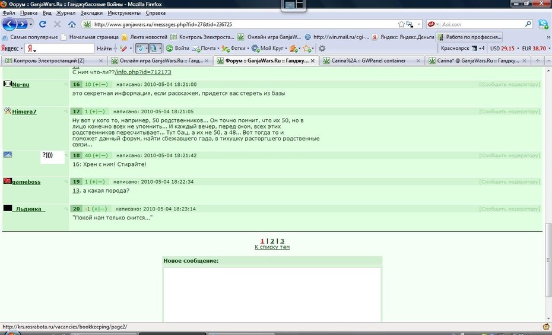Click the К списку тем link

tap(272, 247)
